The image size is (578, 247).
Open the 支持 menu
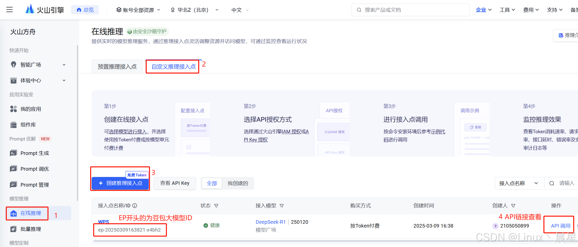click(x=555, y=10)
